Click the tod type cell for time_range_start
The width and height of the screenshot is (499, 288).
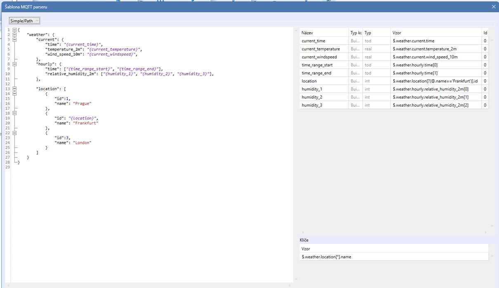[x=376, y=65]
